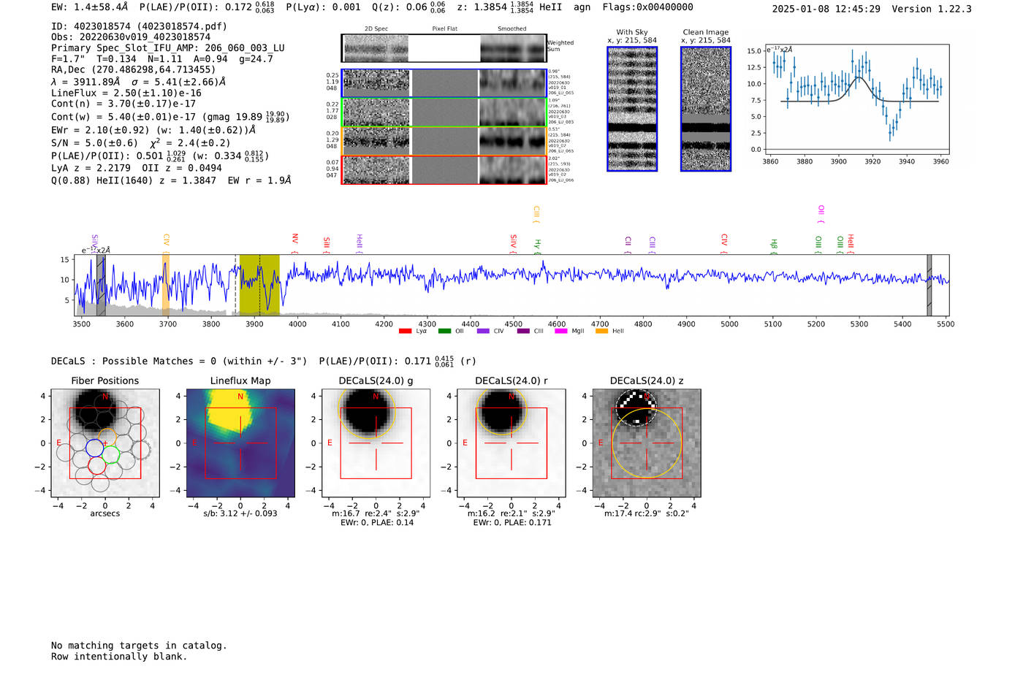Click the CIII dark purple legend swatch
The height and width of the screenshot is (696, 1023).
click(x=523, y=332)
